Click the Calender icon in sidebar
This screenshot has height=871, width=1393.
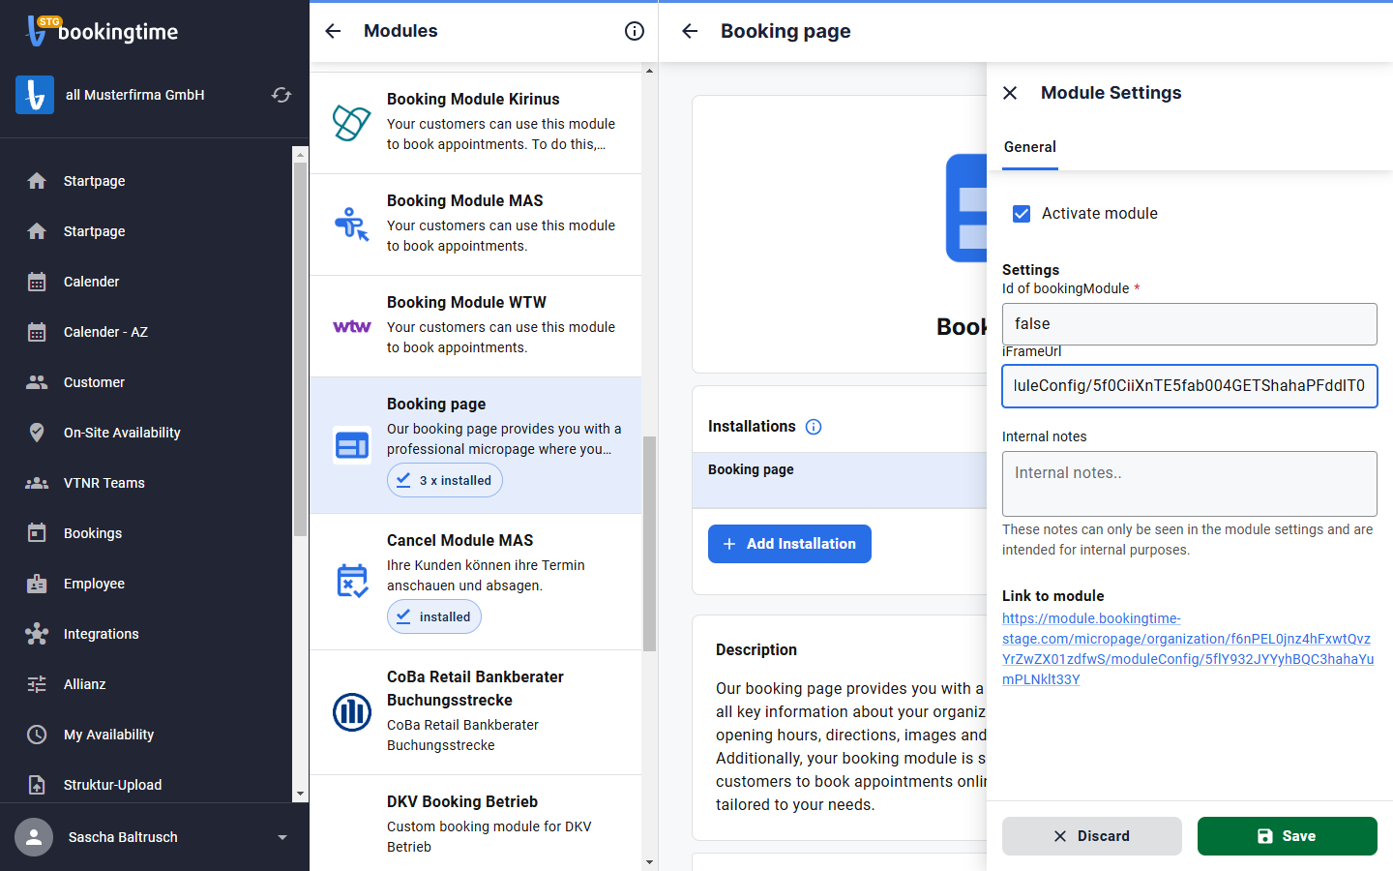pyautogui.click(x=37, y=282)
